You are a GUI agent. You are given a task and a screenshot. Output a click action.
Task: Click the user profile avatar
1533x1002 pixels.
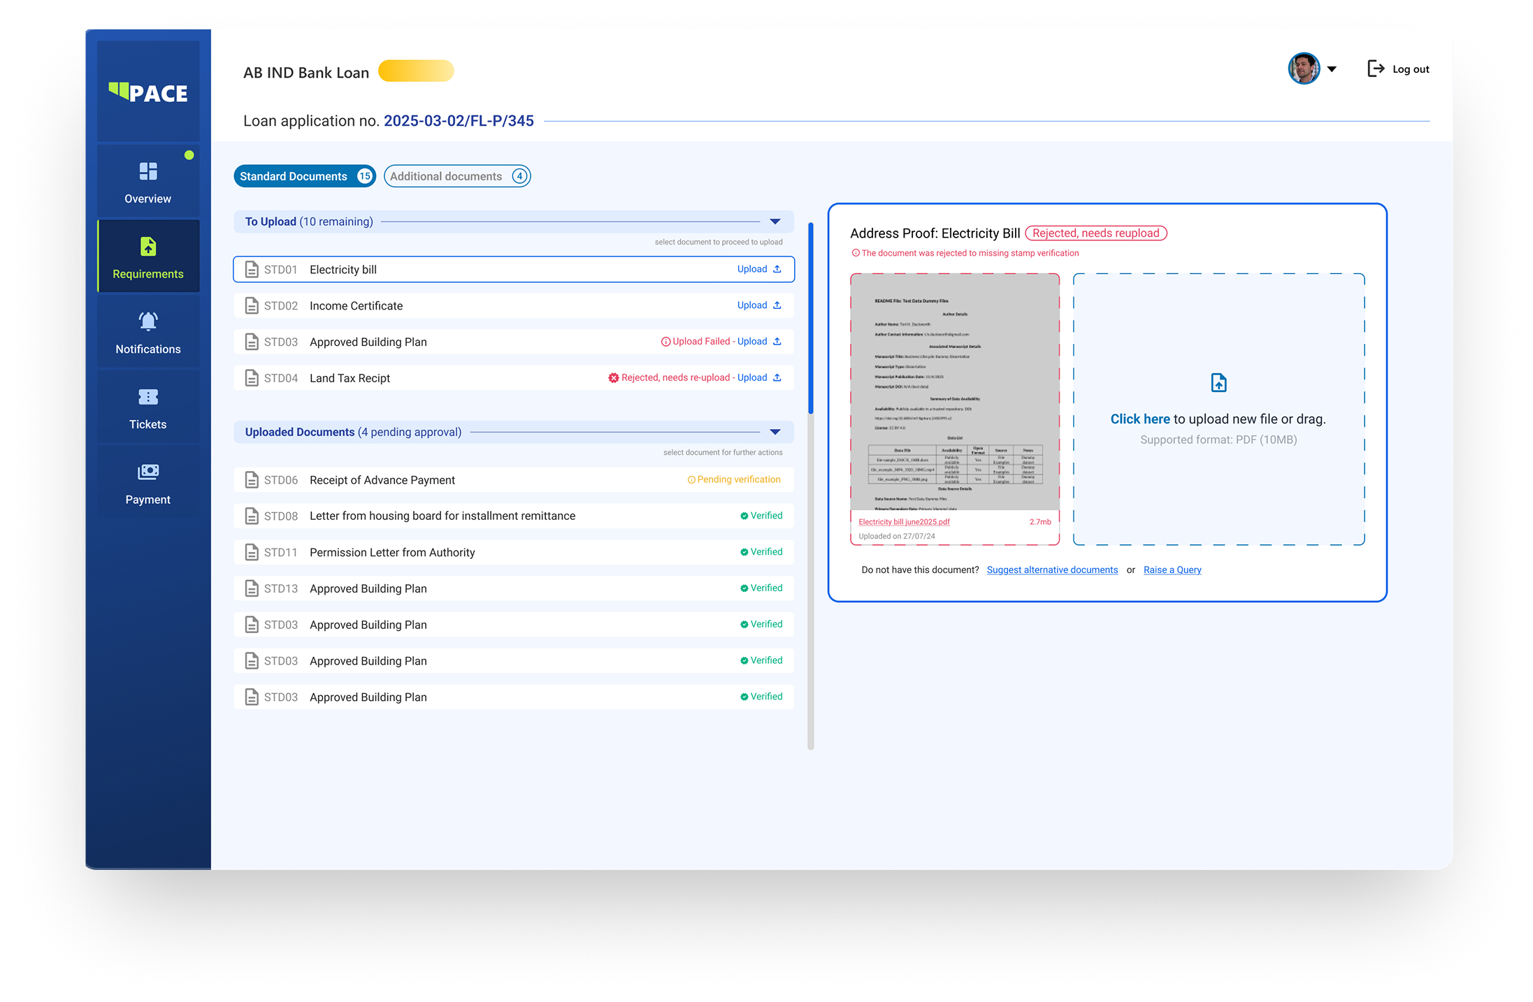coord(1303,68)
